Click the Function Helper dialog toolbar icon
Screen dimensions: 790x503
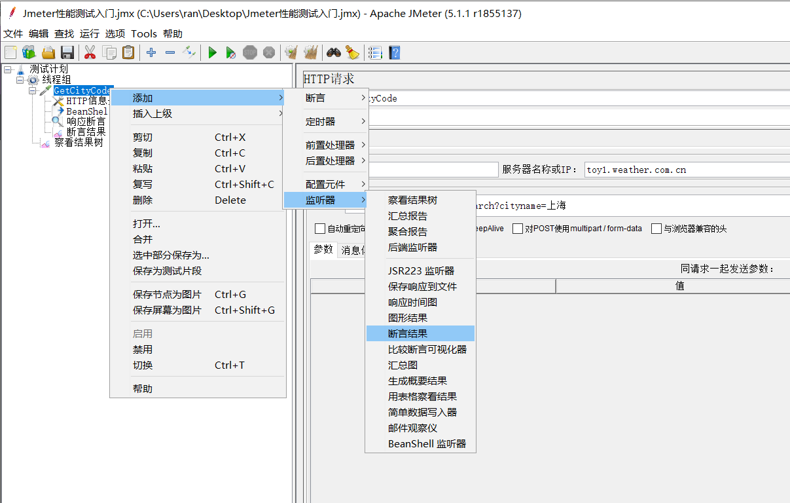375,52
